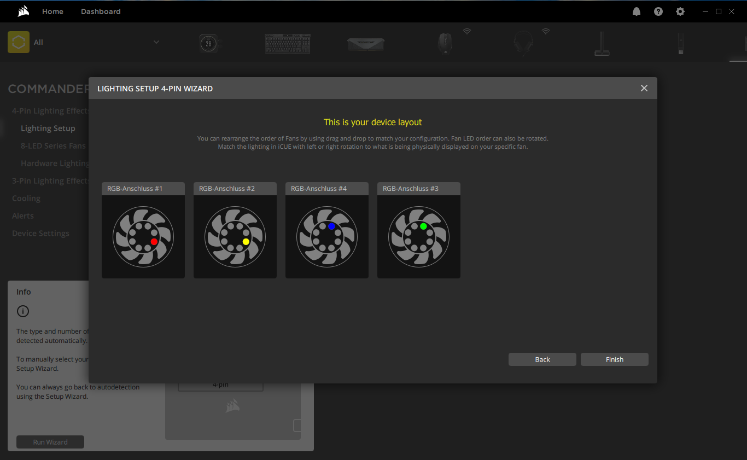Expand the All profile dropdown chevron
This screenshot has width=747, height=460.
(x=156, y=42)
